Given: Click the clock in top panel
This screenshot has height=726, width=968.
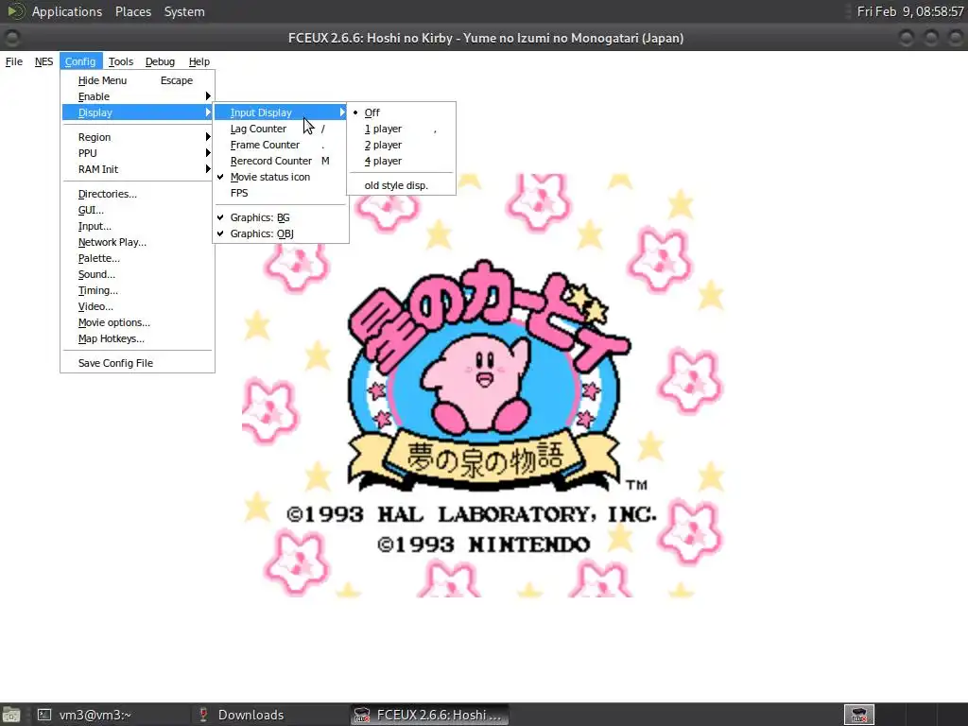Looking at the screenshot, I should coord(910,11).
